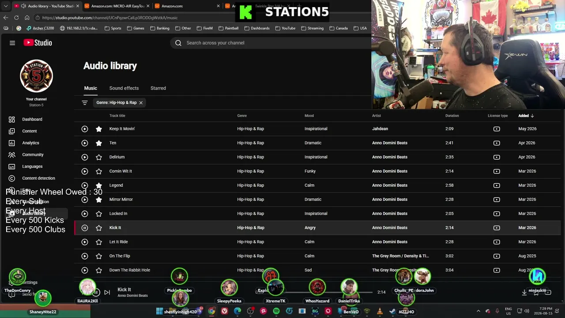Go back with the browser back arrow
Viewport: 565px width, 318px height.
[x=6, y=18]
